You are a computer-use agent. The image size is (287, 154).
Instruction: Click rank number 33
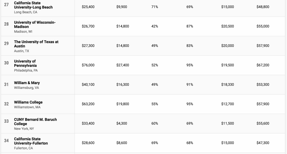pos(6,121)
